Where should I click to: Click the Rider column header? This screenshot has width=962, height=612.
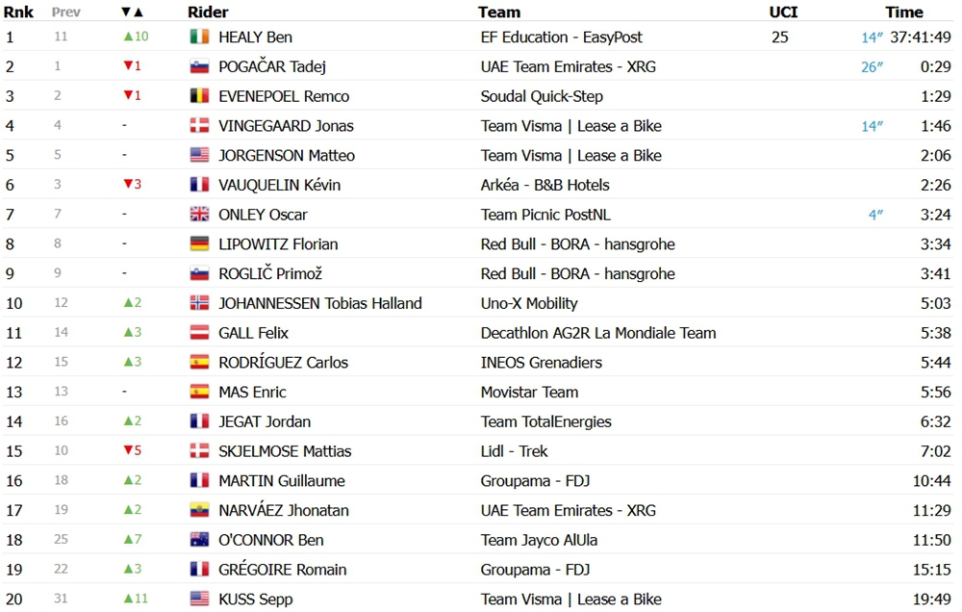coord(208,13)
